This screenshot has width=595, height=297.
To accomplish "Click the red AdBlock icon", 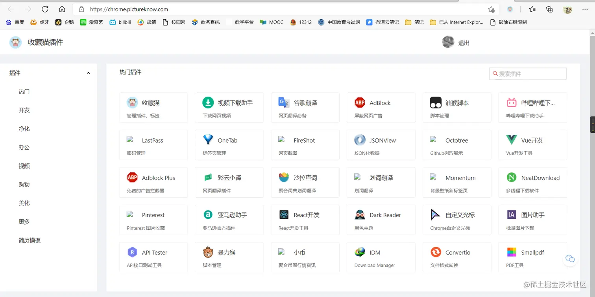I will [x=360, y=103].
